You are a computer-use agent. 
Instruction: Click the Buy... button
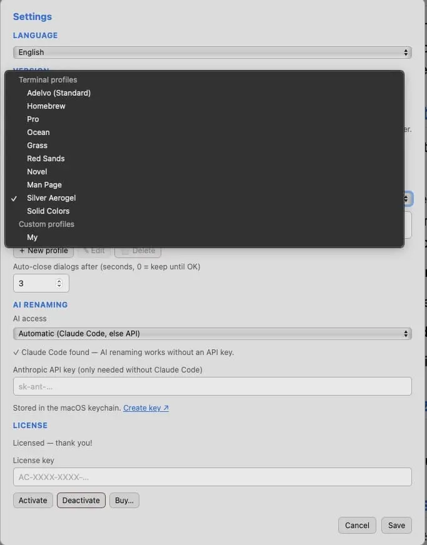[x=124, y=500]
